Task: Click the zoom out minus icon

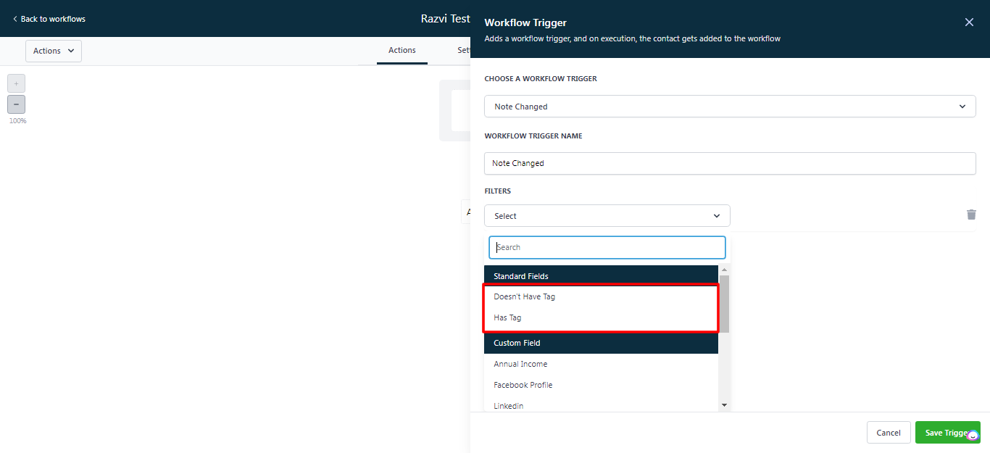Action: pos(16,104)
